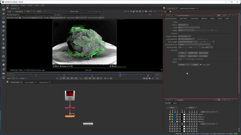Click the Solve button
Viewport: 241px width, 135px height.
[x=182, y=56]
